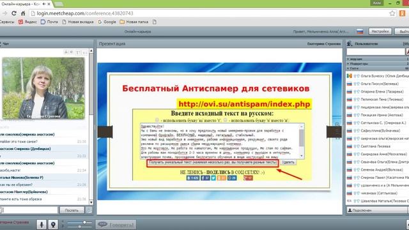
Task: Click the flag beside Ольга Бунеску
Action: click(x=350, y=76)
